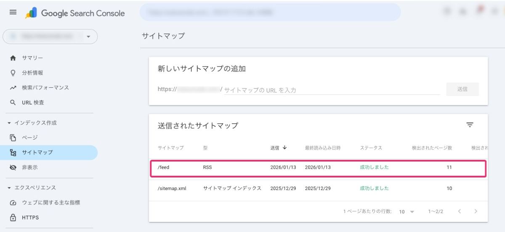Click 成功しました status in /feed row
This screenshot has width=505, height=232.
coord(374,167)
